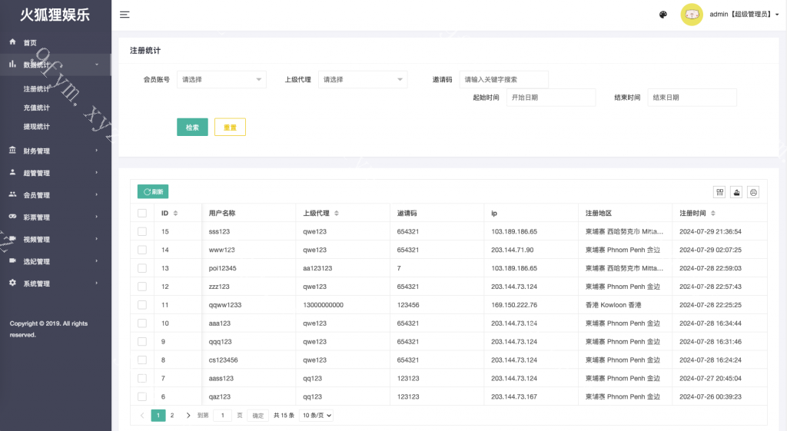Click the 彩票管理 icon in the sidebar

pos(12,216)
